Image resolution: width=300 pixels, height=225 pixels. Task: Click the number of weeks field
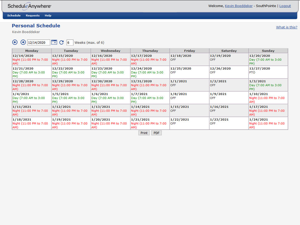pyautogui.click(x=70, y=42)
